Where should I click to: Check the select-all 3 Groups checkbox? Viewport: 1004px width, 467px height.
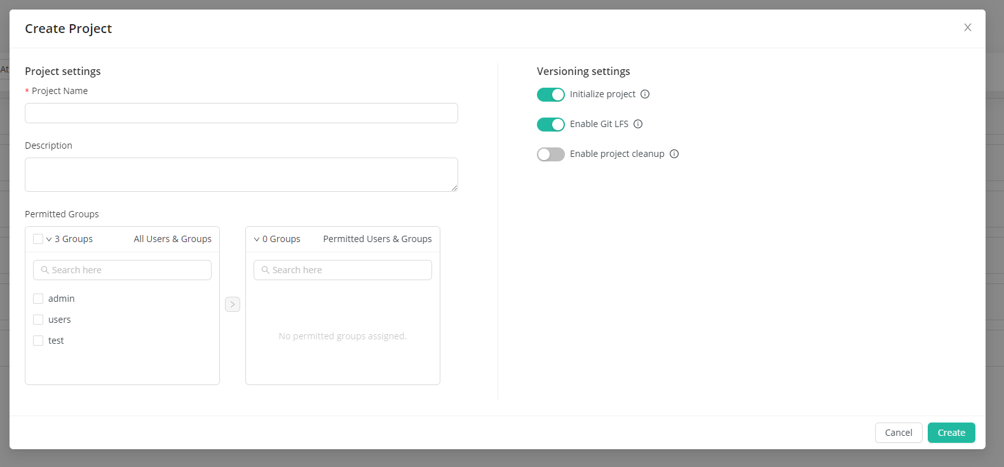38,239
